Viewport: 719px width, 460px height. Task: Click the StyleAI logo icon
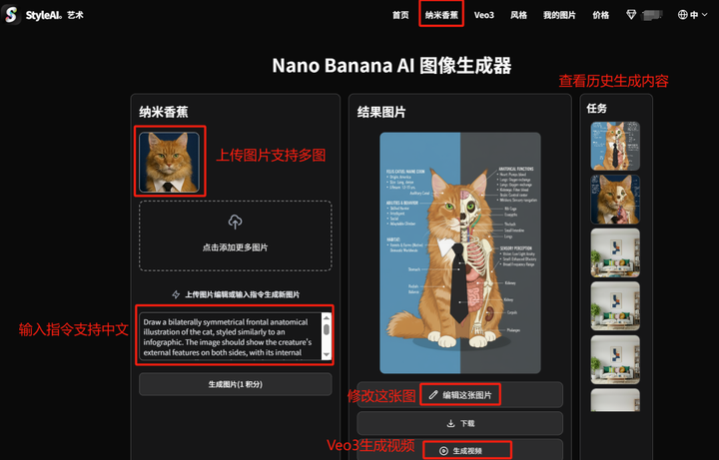(11, 15)
